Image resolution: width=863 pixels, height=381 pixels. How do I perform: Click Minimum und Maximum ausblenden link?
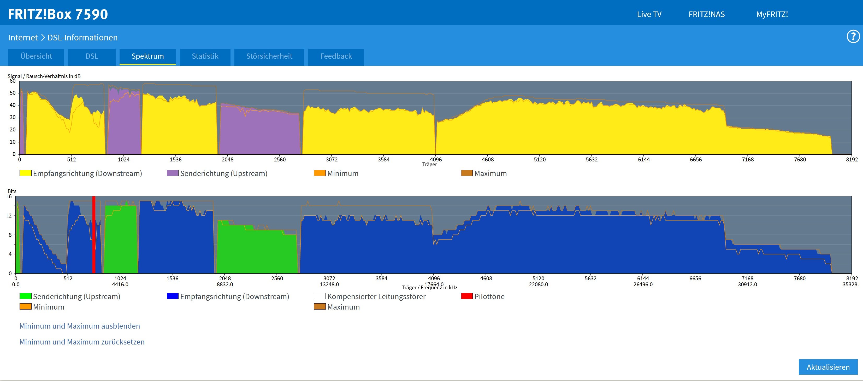pyautogui.click(x=80, y=326)
